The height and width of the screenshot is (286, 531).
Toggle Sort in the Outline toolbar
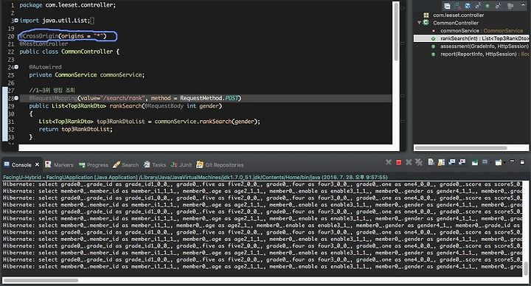[457, 6]
